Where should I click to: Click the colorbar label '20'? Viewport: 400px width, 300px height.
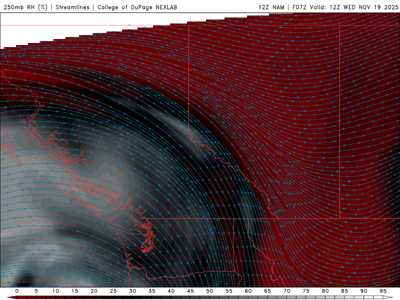[x=94, y=291]
